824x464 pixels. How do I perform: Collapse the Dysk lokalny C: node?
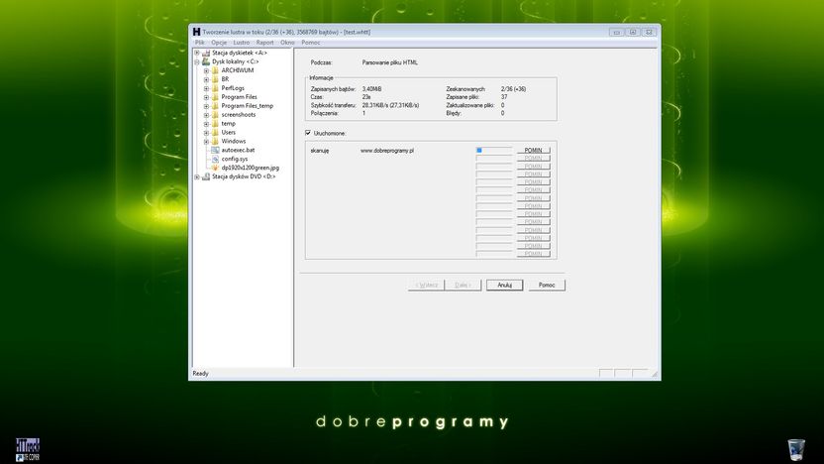tap(197, 61)
